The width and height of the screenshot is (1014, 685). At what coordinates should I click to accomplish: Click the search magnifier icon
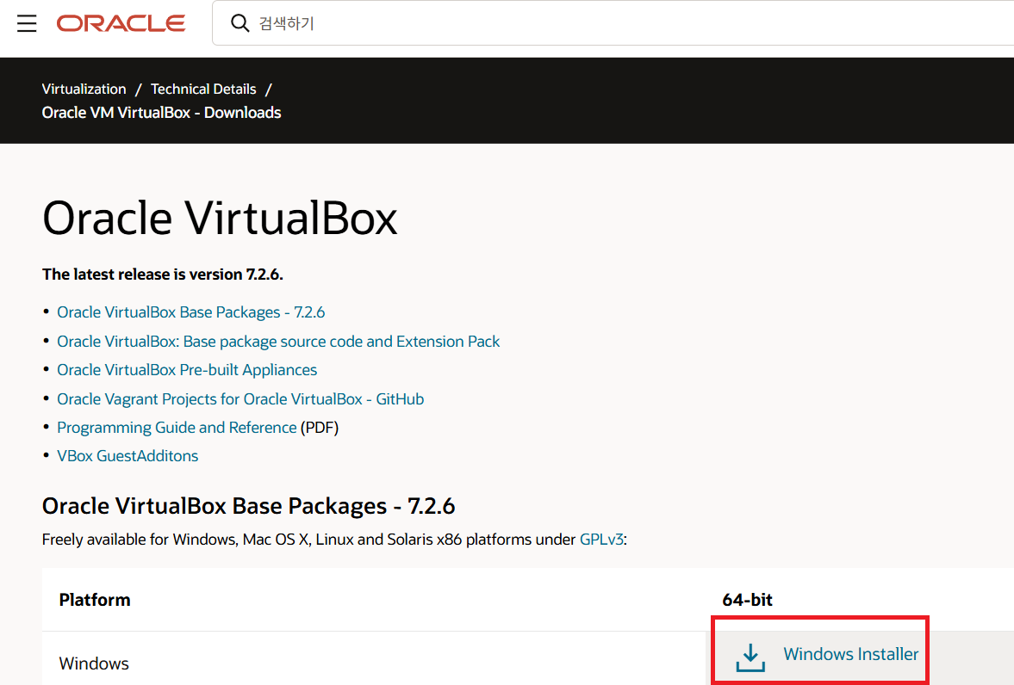point(240,23)
